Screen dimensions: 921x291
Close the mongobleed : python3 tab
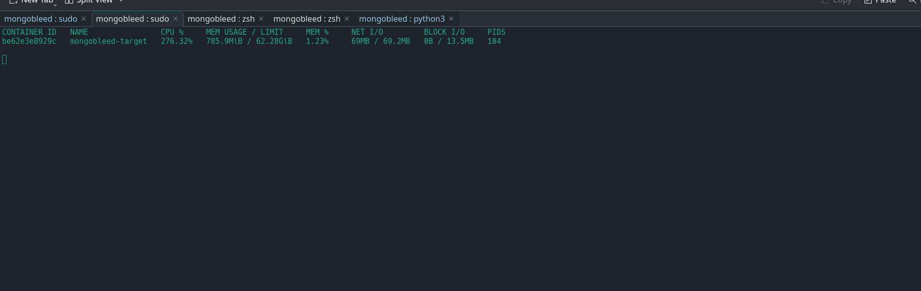(x=451, y=19)
